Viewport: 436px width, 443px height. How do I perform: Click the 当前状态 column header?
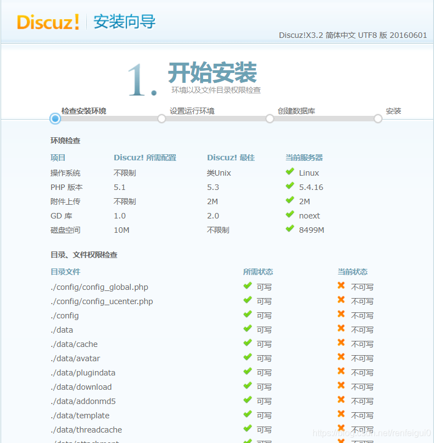coord(353,272)
